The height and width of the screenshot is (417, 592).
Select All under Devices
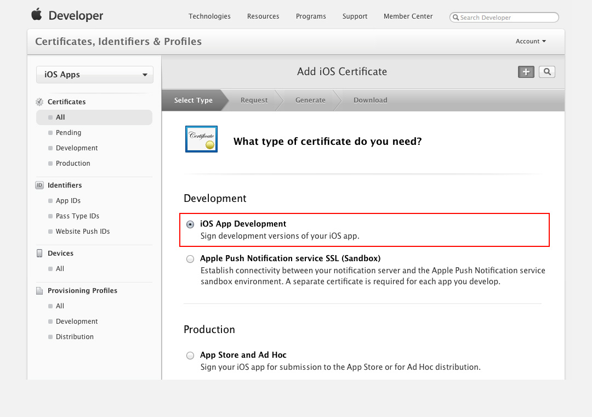(x=60, y=269)
